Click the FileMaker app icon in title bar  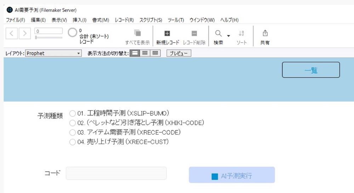[x=10, y=10]
